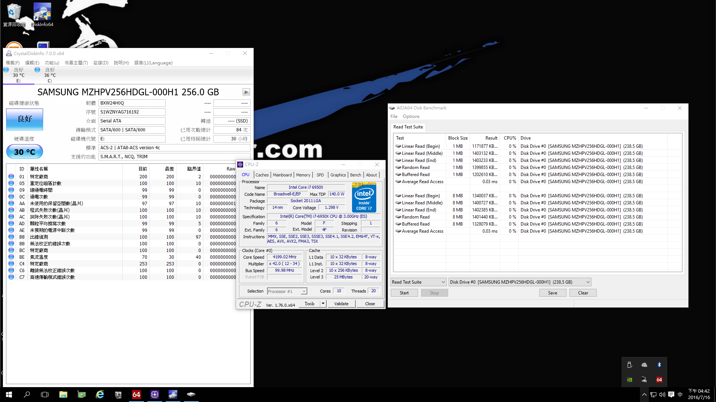Switch to CrystalDiskInfo in the taskbar
Image resolution: width=716 pixels, height=402 pixels.
point(173,395)
